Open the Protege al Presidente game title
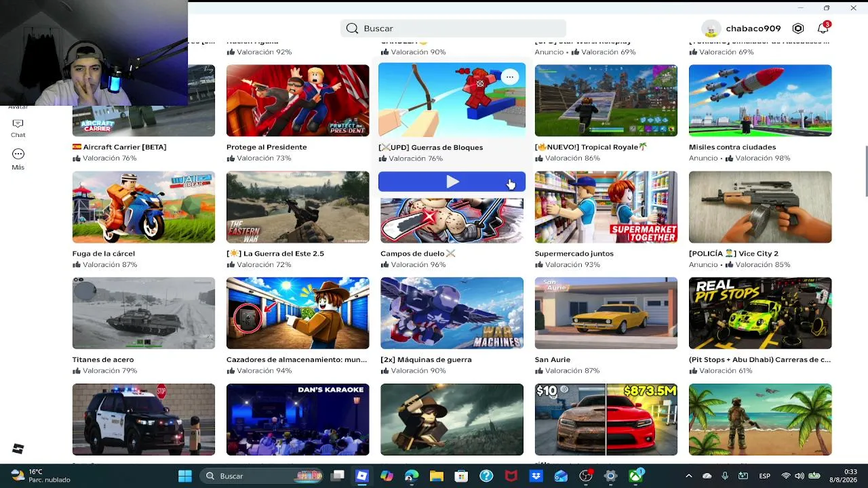The image size is (868, 488). click(267, 147)
